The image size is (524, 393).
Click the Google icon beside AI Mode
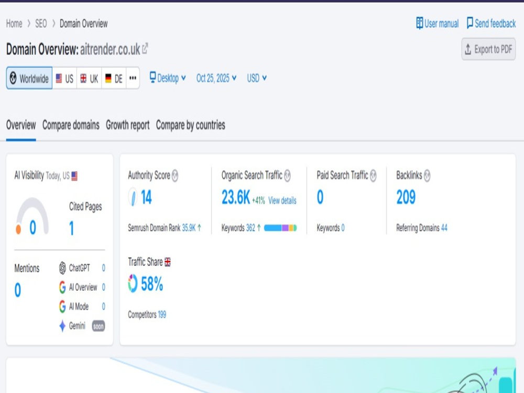[x=62, y=307]
